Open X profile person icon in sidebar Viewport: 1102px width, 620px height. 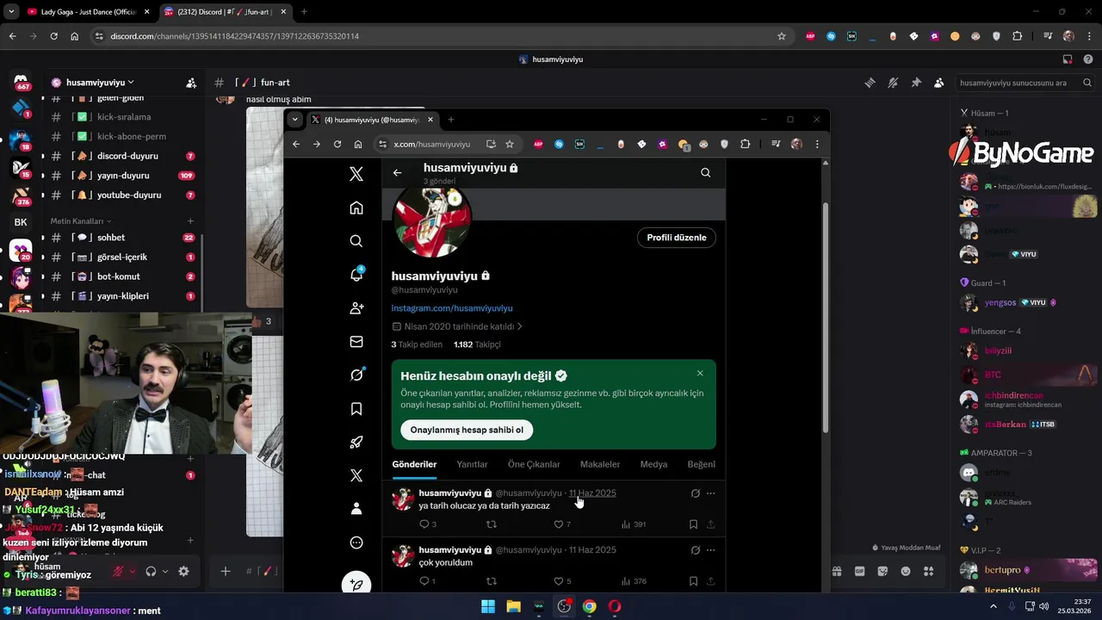356,509
